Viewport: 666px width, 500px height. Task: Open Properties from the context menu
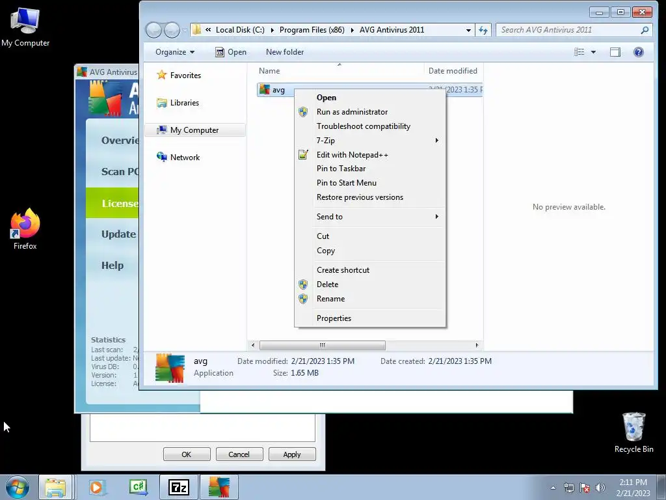tap(334, 318)
